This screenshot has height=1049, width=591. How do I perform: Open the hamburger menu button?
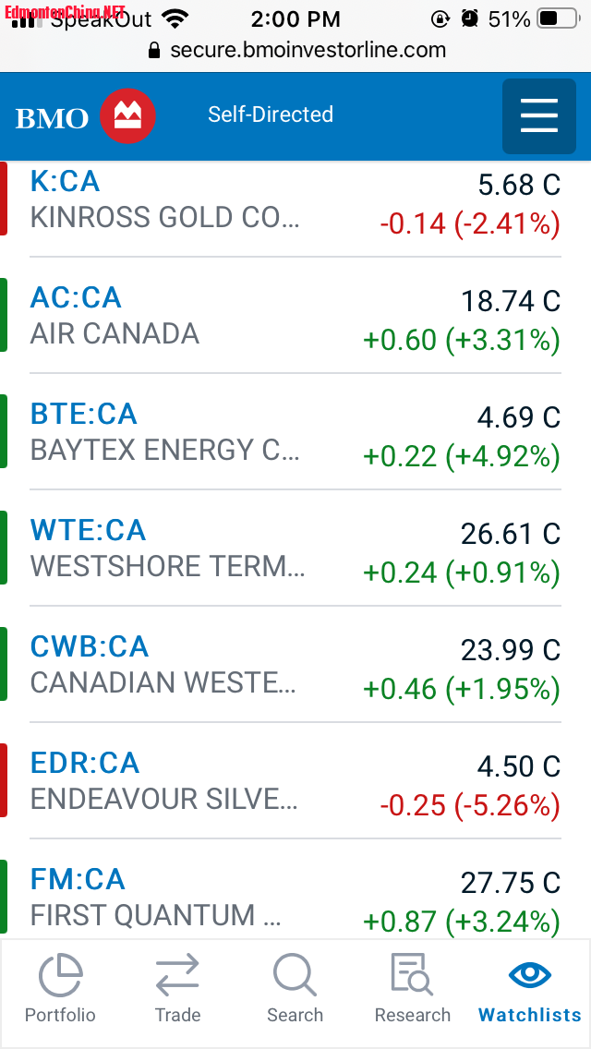coord(538,116)
